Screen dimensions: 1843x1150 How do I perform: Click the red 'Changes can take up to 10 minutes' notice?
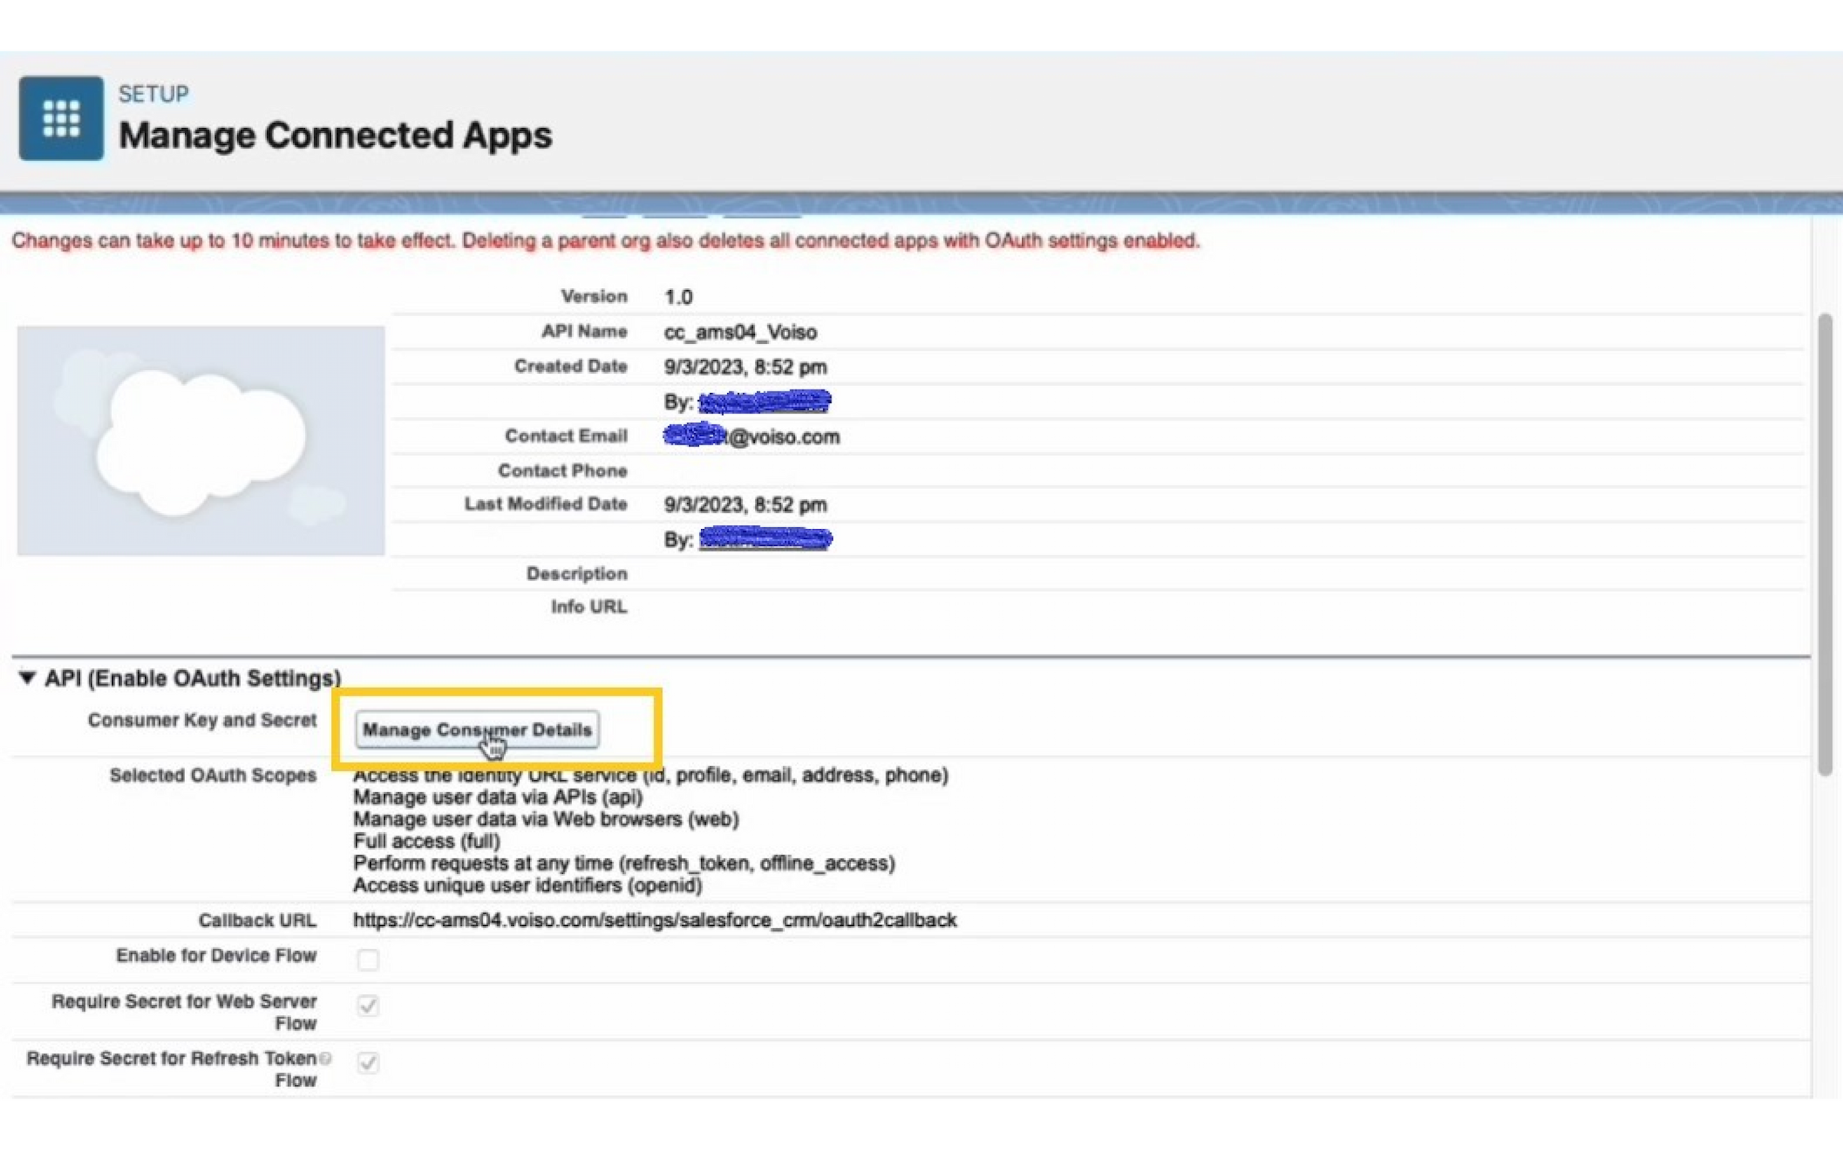click(x=605, y=240)
